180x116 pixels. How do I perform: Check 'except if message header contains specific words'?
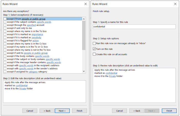(5, 62)
